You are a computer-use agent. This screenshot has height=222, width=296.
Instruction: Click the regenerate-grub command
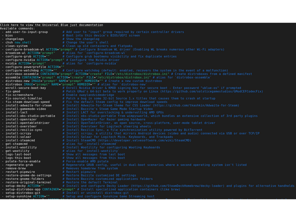pos(19,164)
